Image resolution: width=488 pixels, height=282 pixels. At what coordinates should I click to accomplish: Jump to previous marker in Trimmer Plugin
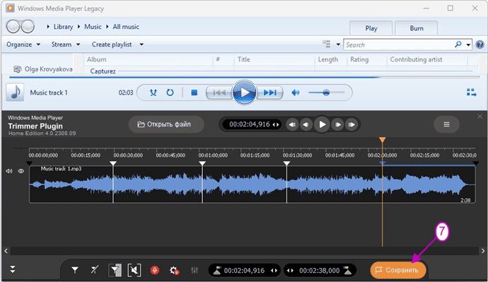[292, 124]
